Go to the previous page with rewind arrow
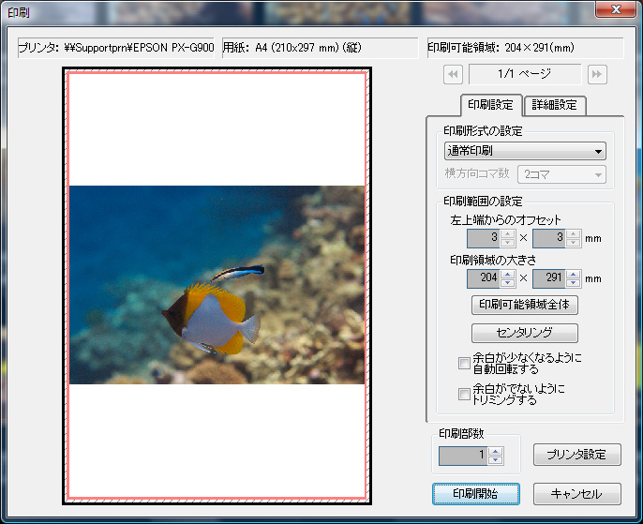 point(453,74)
